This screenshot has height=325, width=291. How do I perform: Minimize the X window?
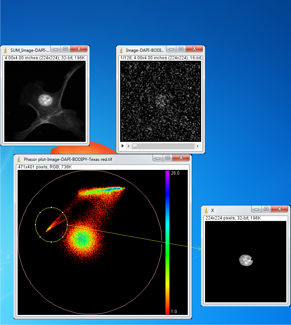256,209
